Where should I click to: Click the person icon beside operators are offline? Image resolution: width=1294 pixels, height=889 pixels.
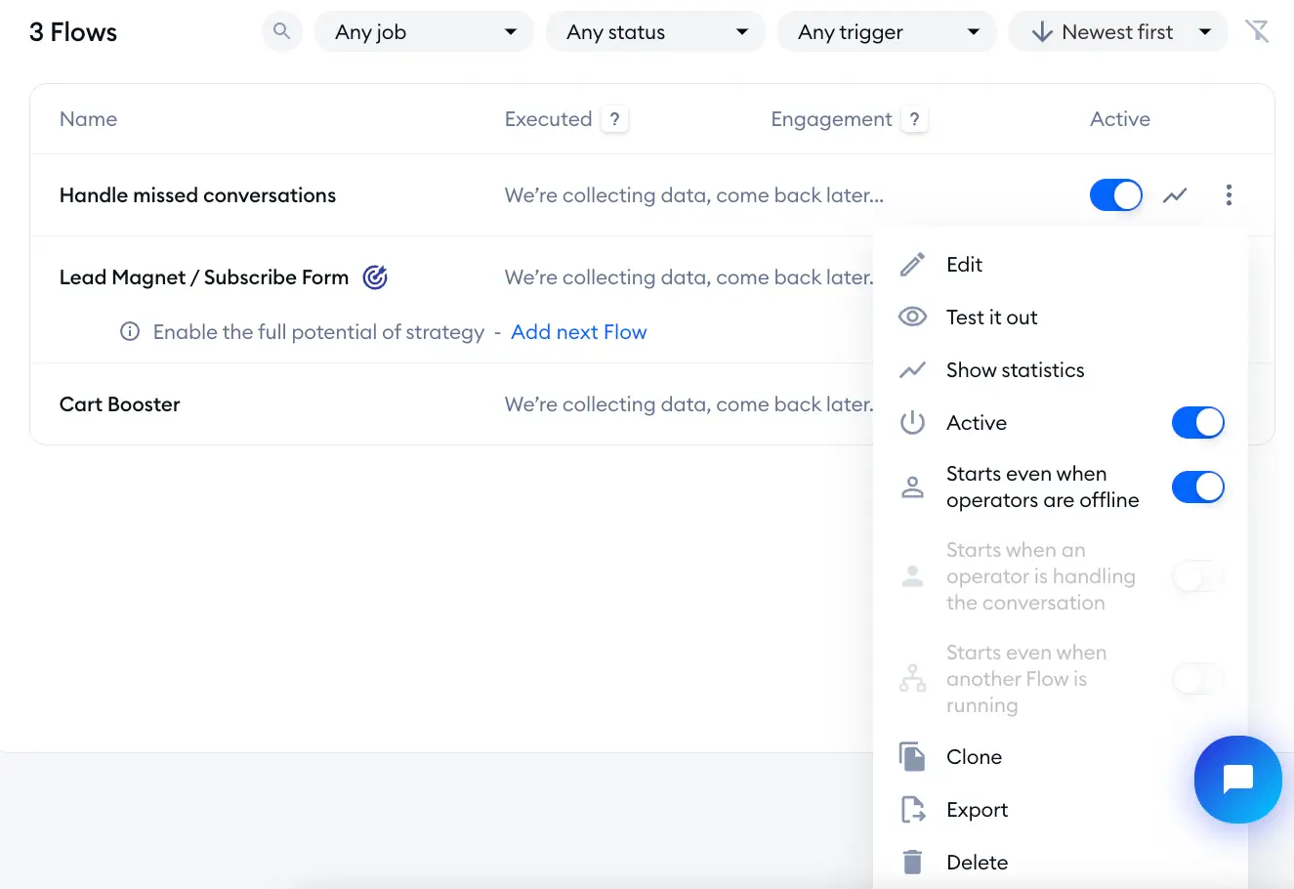pos(912,487)
